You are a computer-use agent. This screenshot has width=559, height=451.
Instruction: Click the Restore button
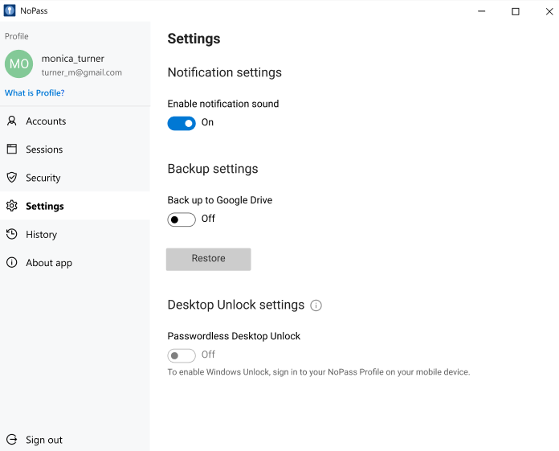pyautogui.click(x=209, y=259)
